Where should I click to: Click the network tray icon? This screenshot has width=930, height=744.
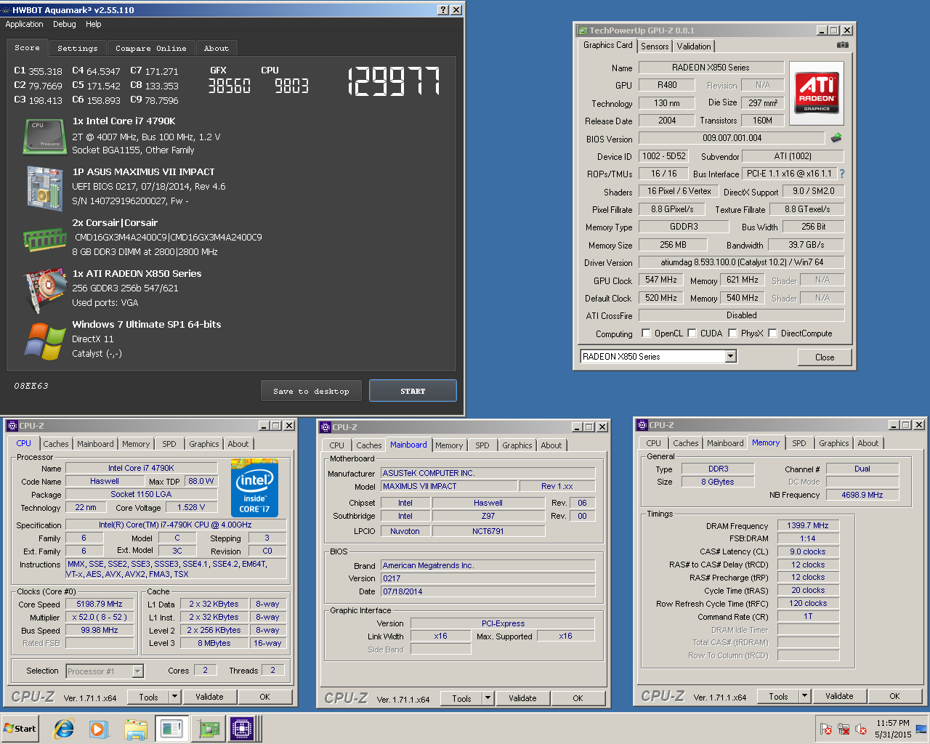pos(844,729)
